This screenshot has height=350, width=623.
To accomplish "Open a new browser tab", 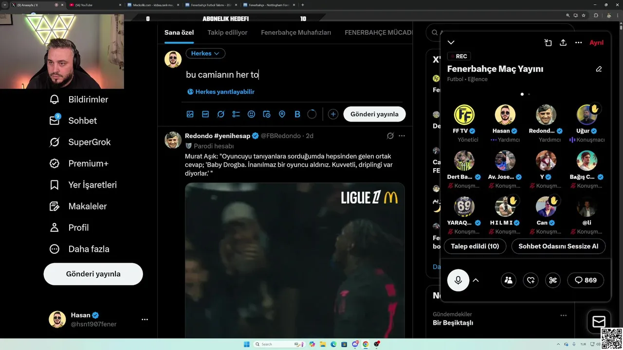I will 302,5.
